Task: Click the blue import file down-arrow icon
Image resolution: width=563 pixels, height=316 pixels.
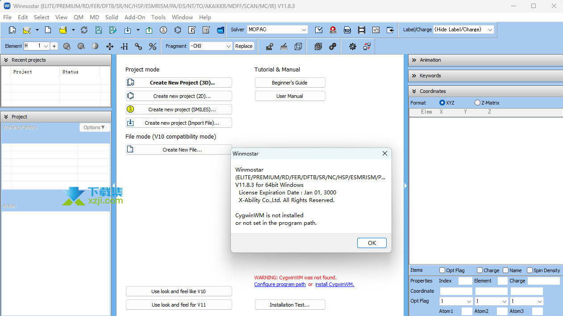Action: point(128,30)
